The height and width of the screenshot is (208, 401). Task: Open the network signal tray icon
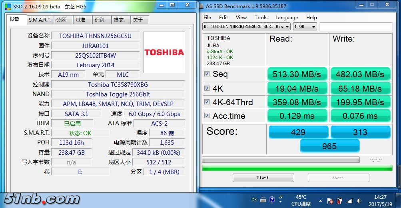(349, 200)
